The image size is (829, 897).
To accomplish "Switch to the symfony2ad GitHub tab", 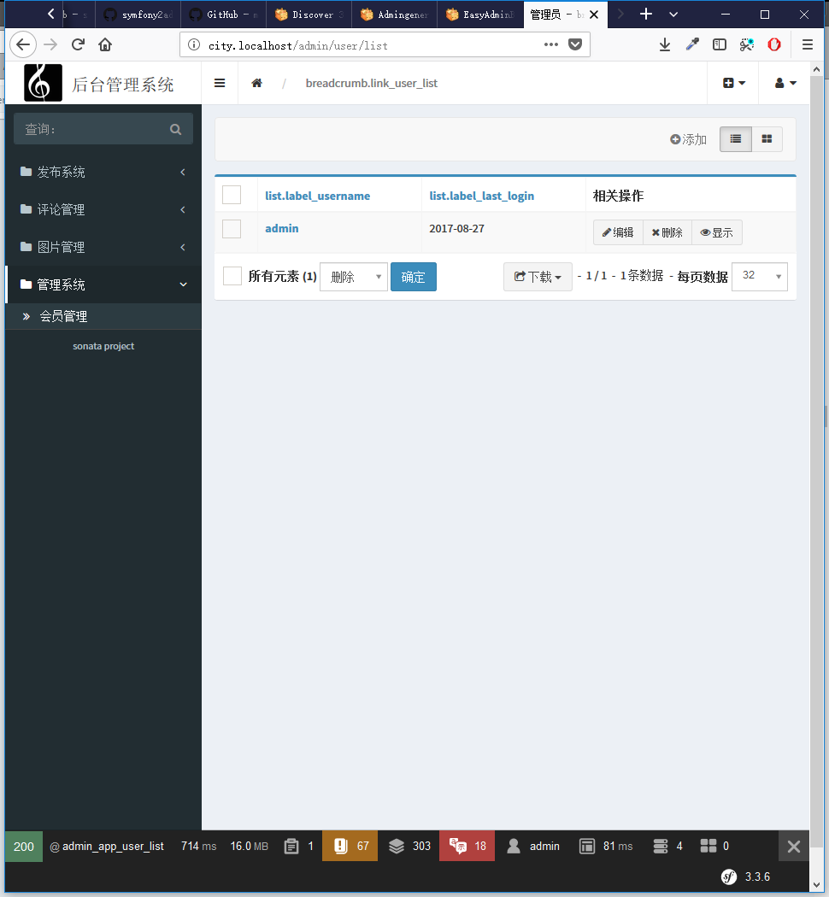I will (x=138, y=15).
